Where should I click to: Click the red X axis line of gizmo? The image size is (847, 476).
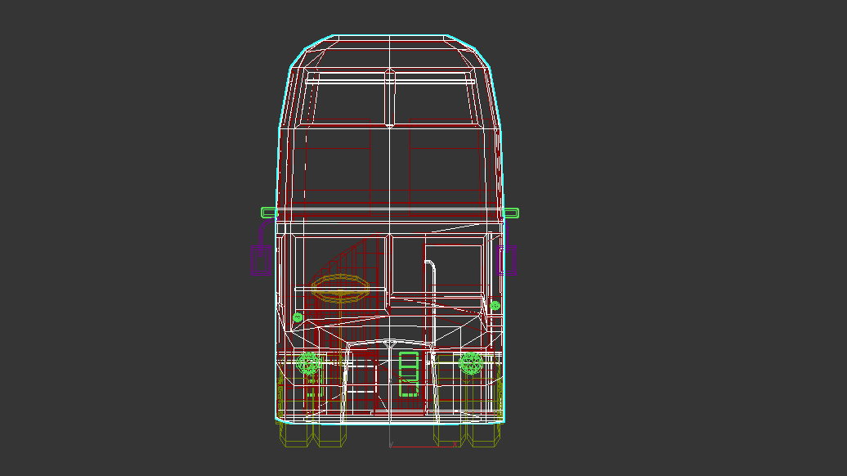(424, 447)
